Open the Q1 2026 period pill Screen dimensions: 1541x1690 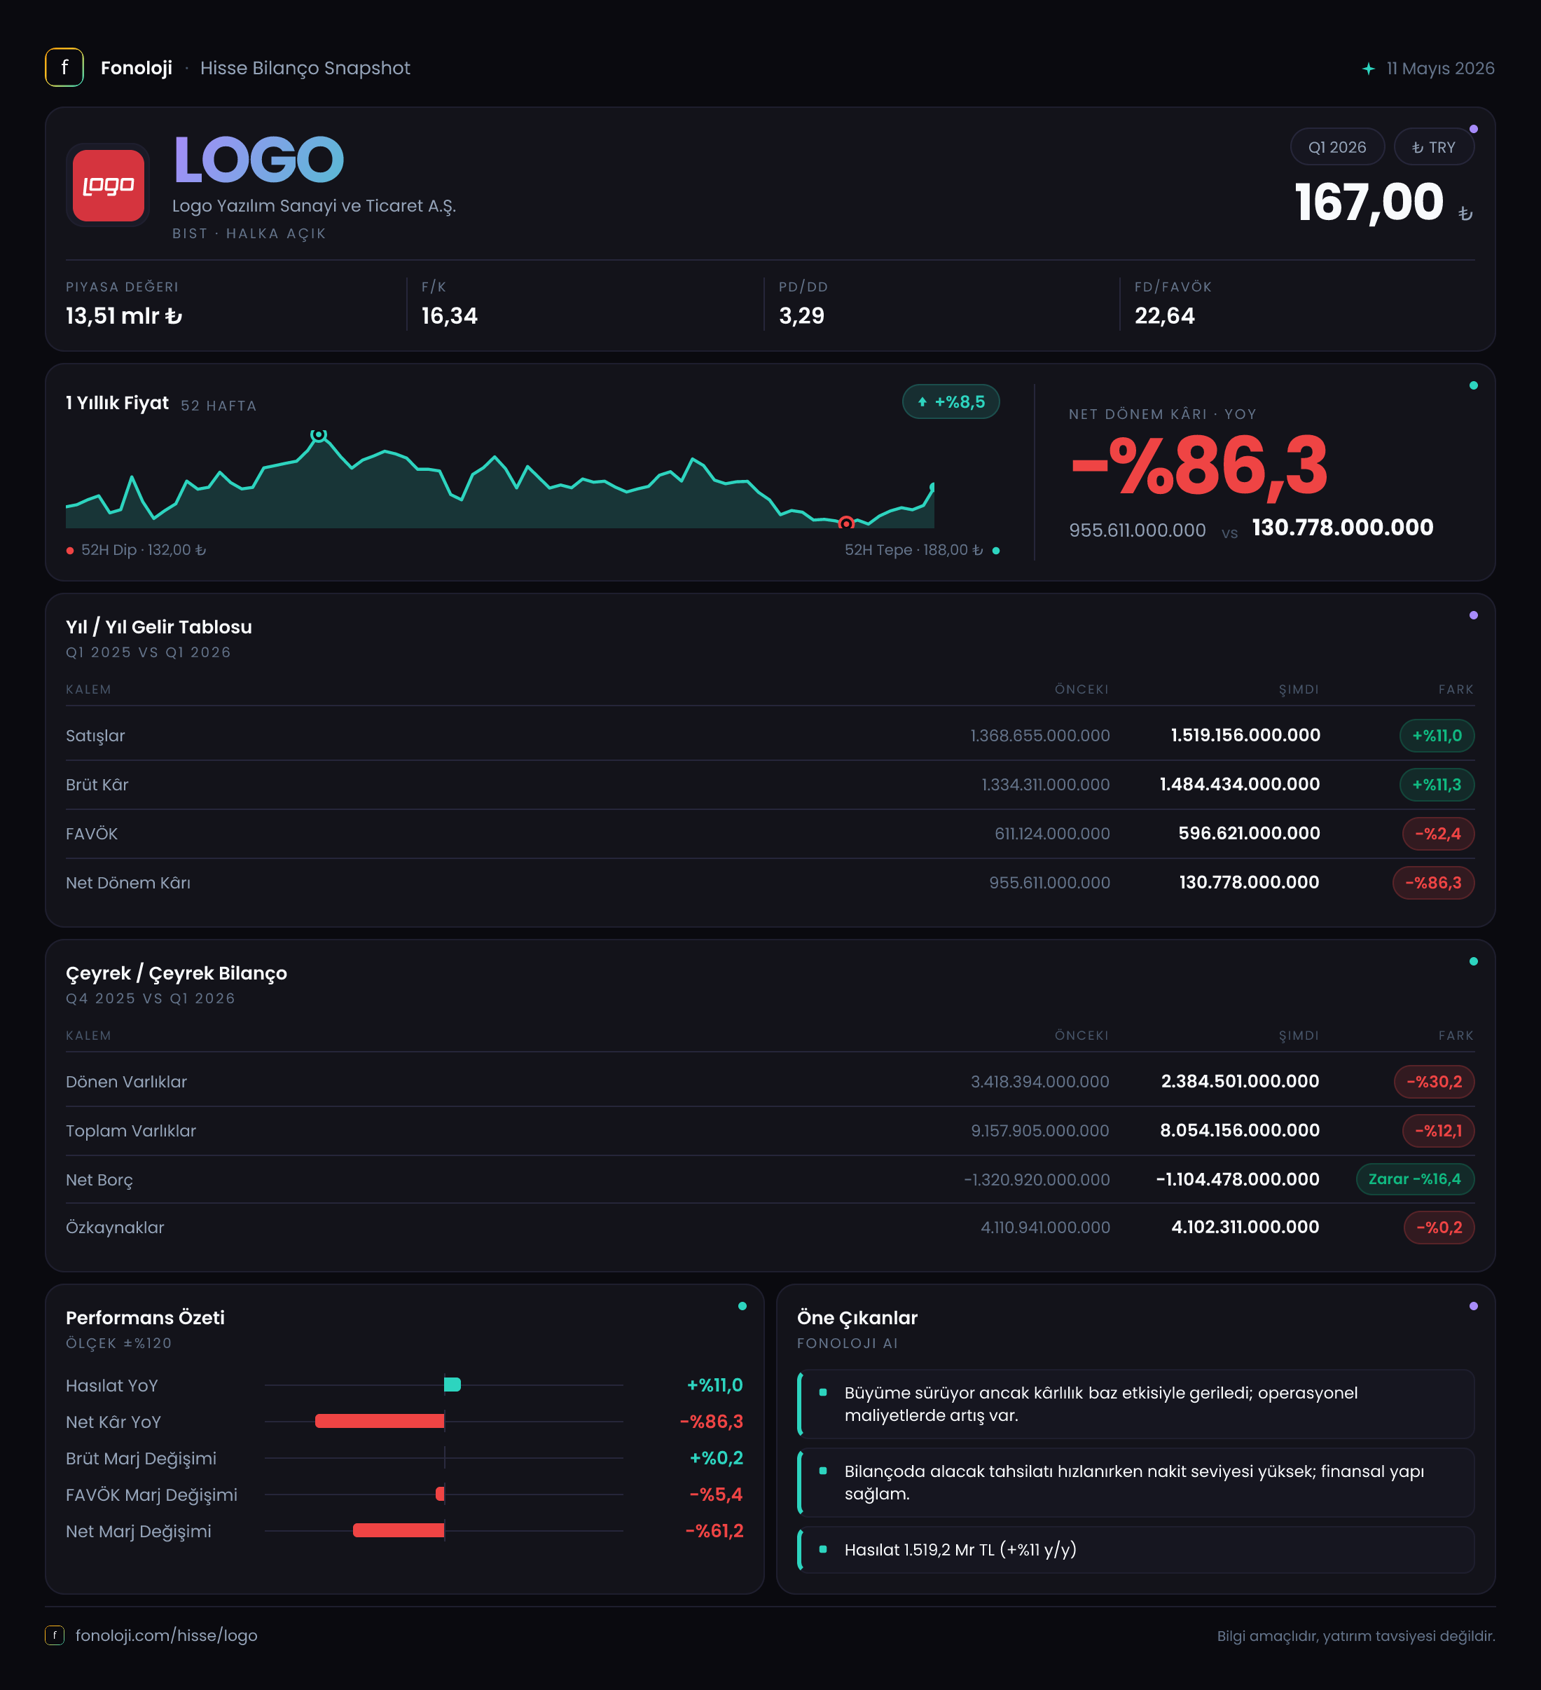tap(1337, 148)
